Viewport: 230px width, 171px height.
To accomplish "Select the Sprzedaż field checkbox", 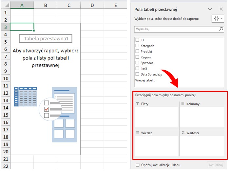I will coord(137,63).
